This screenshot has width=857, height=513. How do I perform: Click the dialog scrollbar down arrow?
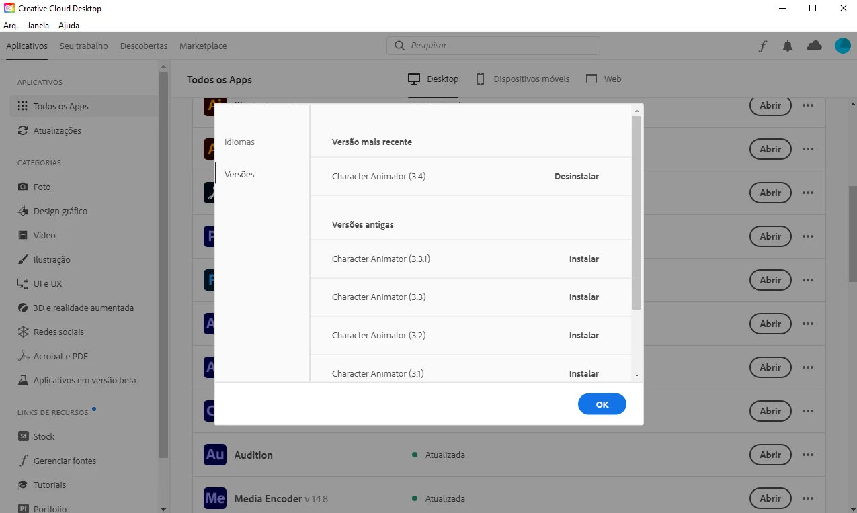[637, 376]
